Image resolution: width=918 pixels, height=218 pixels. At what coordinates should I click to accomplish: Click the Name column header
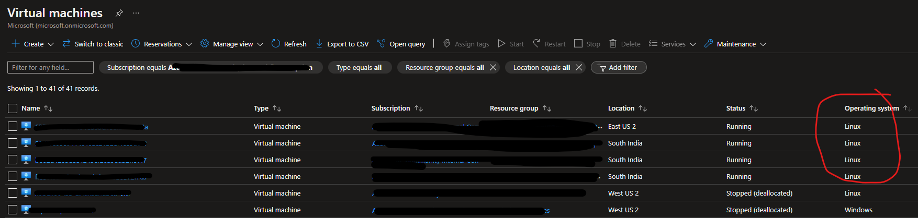31,108
